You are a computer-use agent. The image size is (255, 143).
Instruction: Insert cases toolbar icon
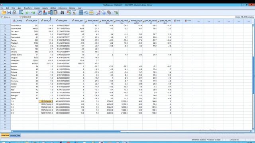point(69,12)
